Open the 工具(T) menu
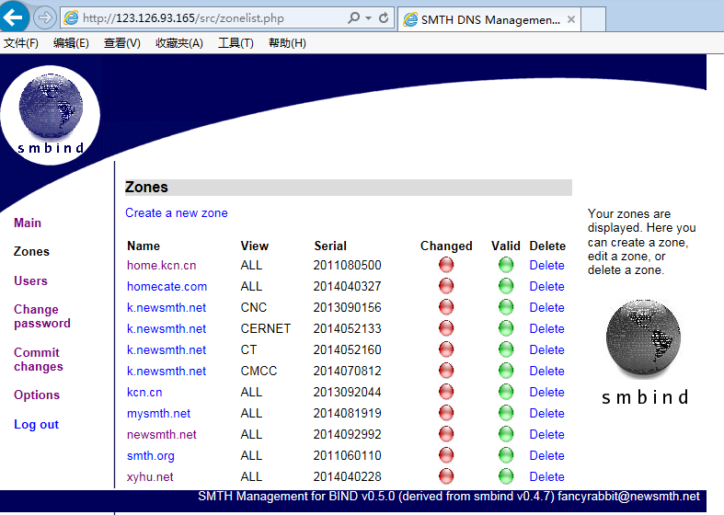The height and width of the screenshot is (515, 724). [x=236, y=43]
